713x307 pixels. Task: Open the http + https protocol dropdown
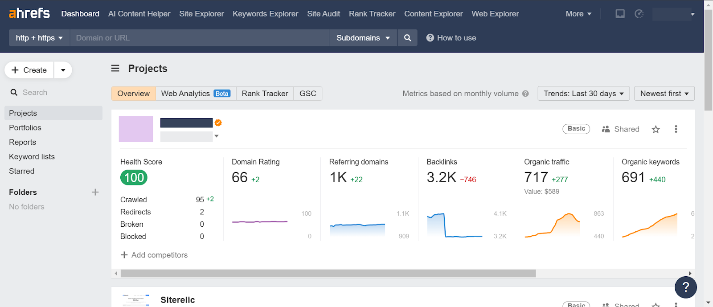[39, 38]
